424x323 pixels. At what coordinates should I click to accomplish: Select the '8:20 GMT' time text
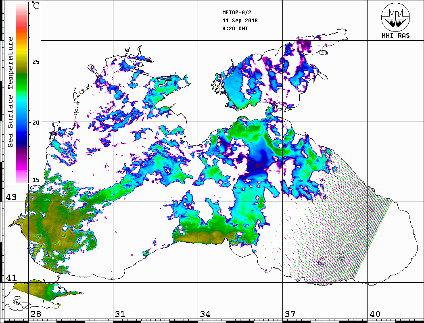click(x=235, y=29)
